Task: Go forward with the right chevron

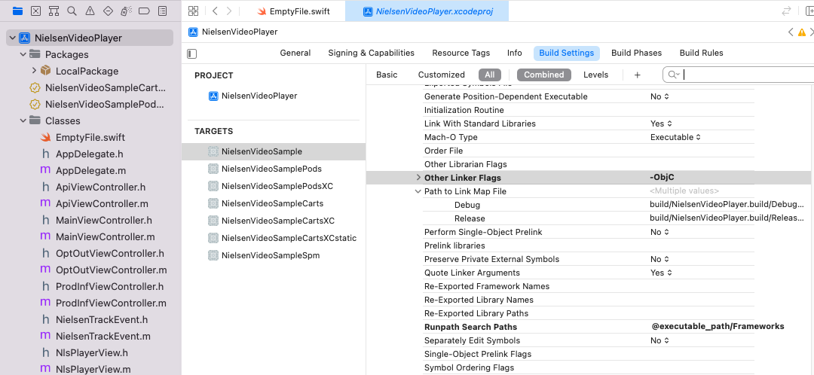Action: 229,11
